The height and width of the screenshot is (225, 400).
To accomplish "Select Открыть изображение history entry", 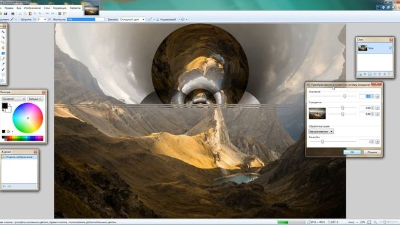I will pos(19,157).
